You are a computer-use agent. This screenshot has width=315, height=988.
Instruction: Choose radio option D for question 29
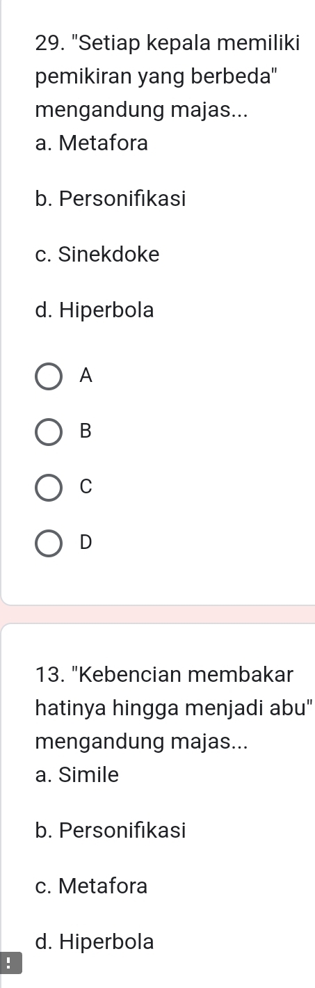tap(47, 543)
